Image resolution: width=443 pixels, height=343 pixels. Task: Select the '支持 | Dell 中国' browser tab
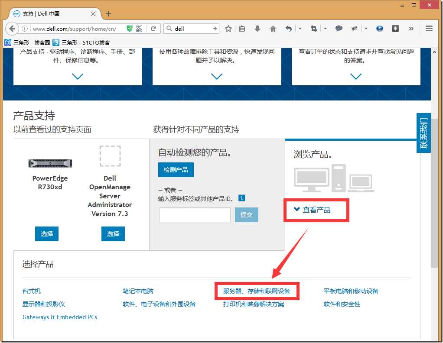[55, 14]
